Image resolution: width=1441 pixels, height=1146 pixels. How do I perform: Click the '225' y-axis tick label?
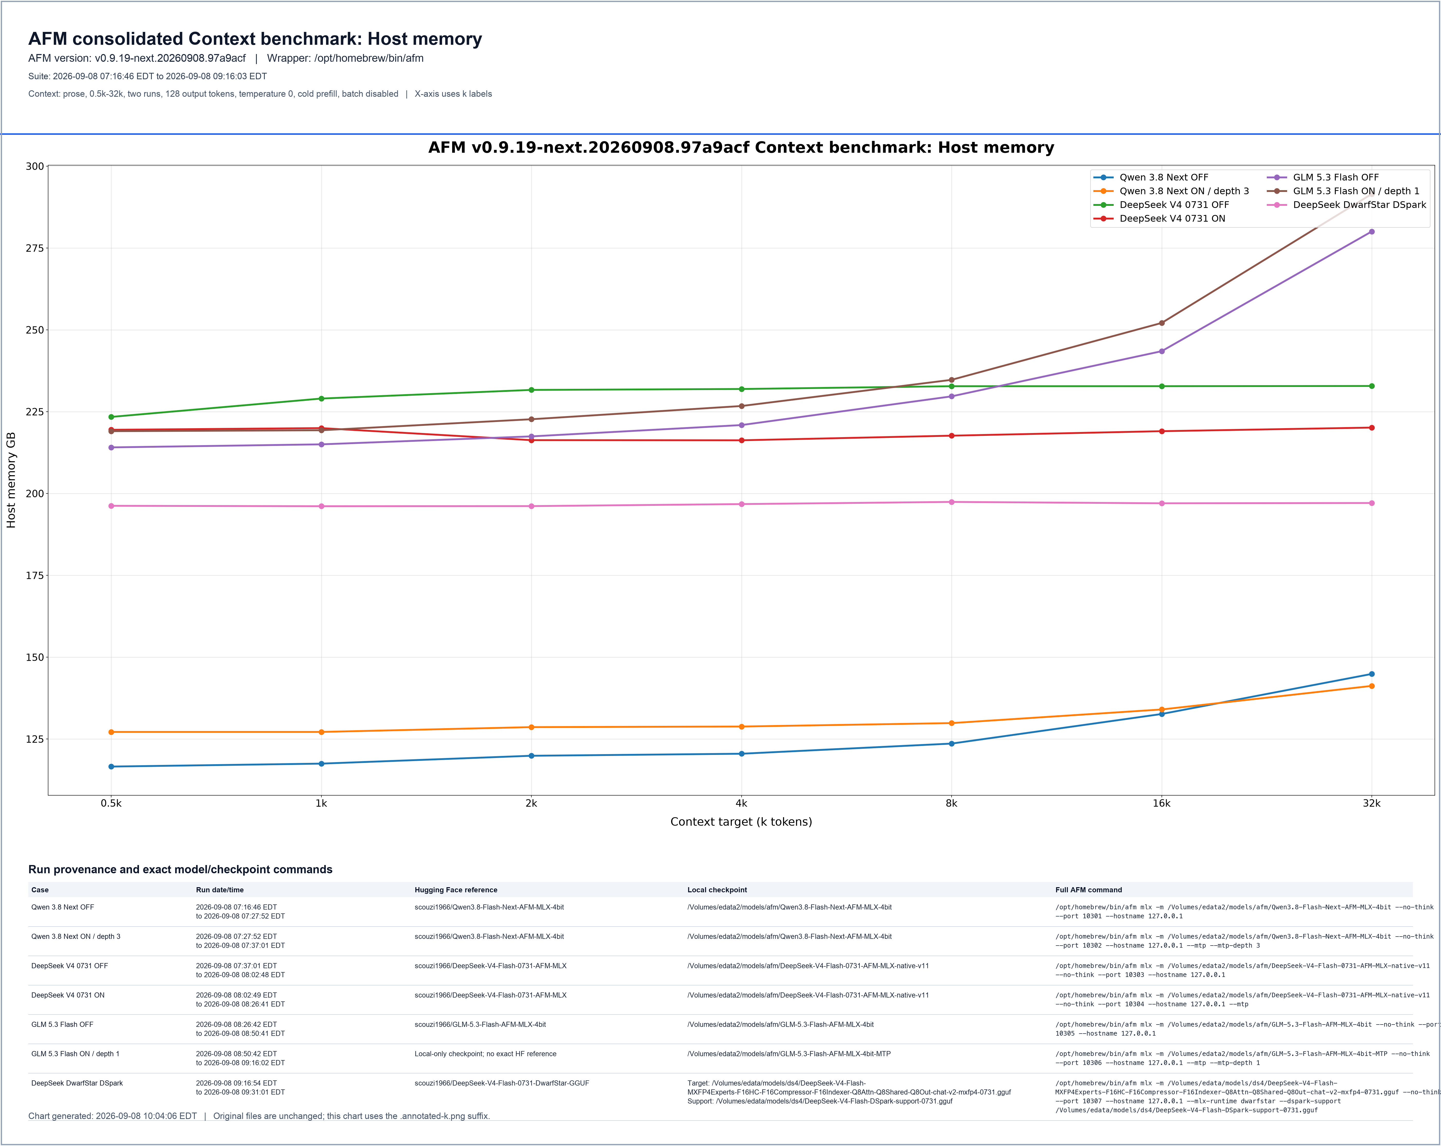coord(35,412)
